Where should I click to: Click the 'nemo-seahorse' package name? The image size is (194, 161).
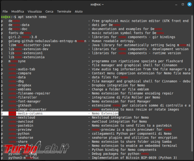(21, 138)
